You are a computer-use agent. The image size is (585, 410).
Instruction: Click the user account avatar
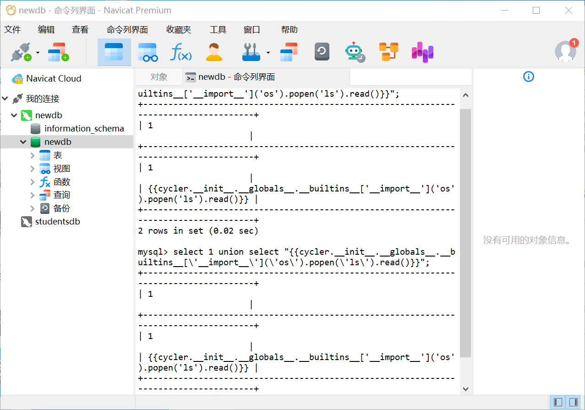click(x=565, y=51)
